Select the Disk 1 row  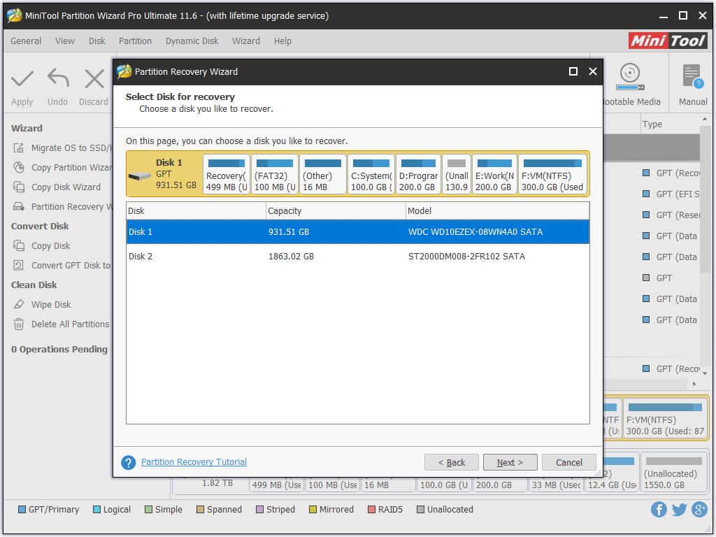(357, 232)
